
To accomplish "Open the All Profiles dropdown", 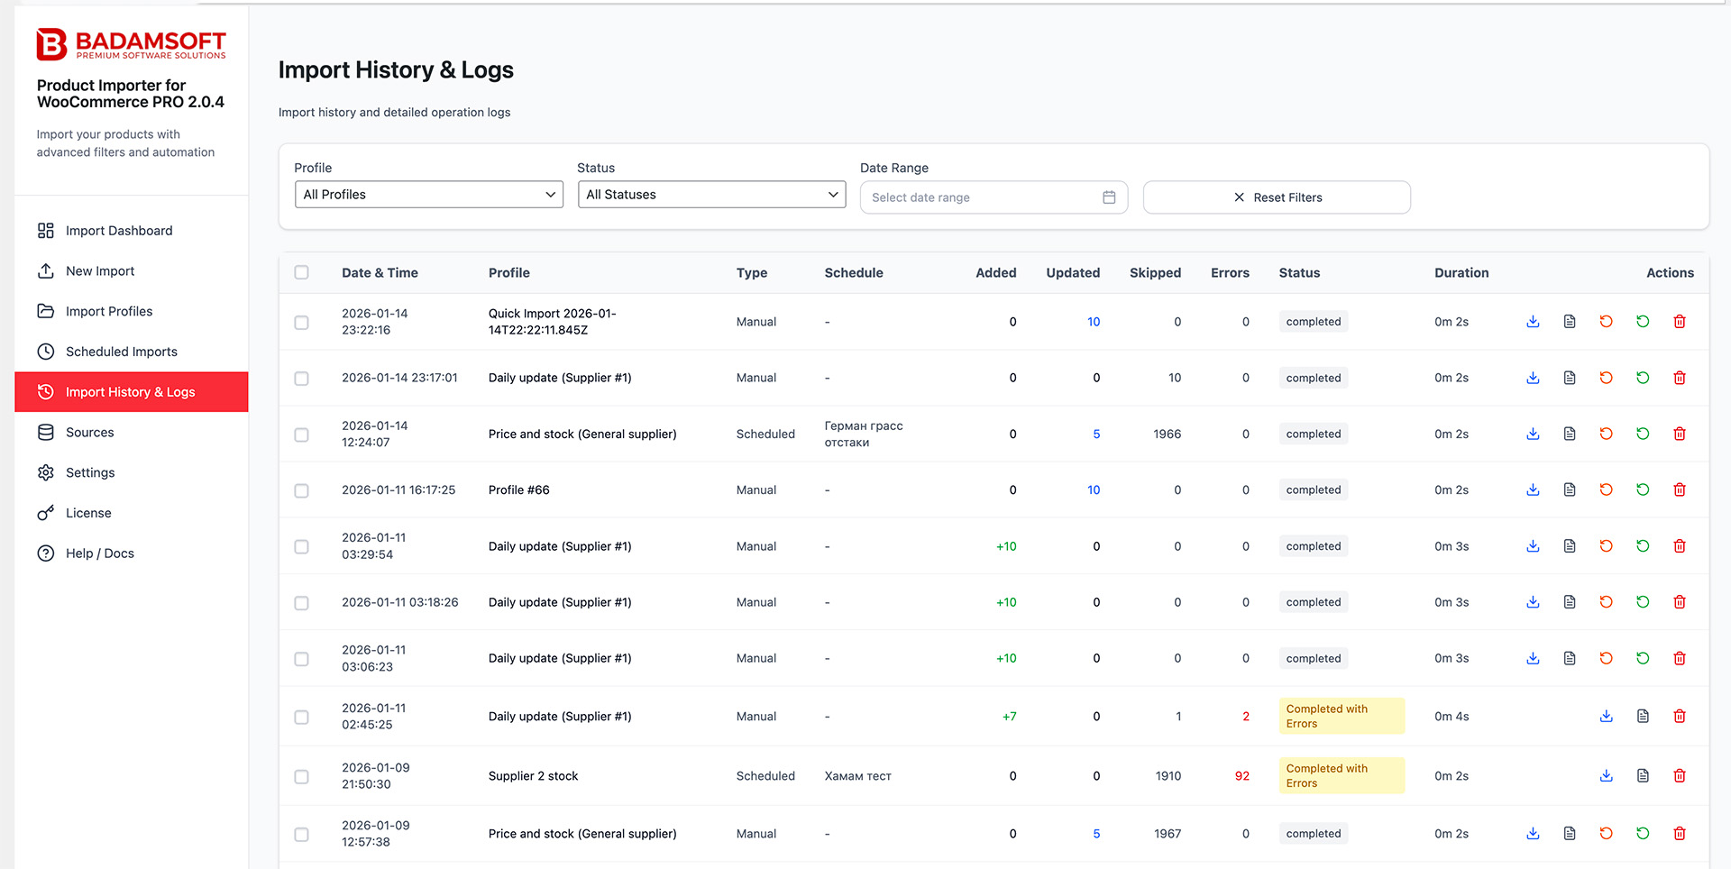I will (x=427, y=194).
